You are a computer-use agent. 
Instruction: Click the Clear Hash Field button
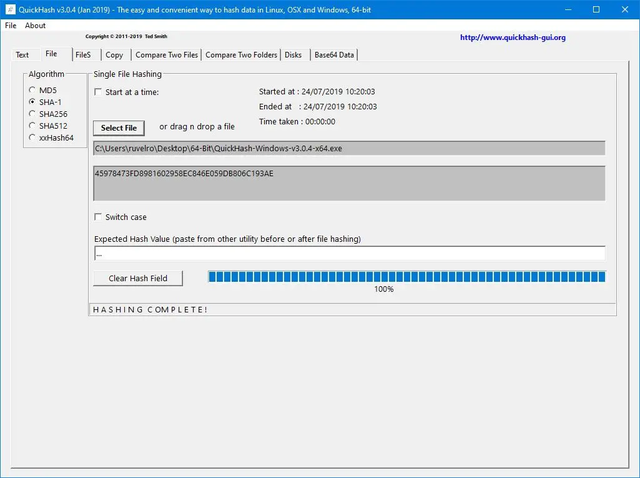(138, 278)
